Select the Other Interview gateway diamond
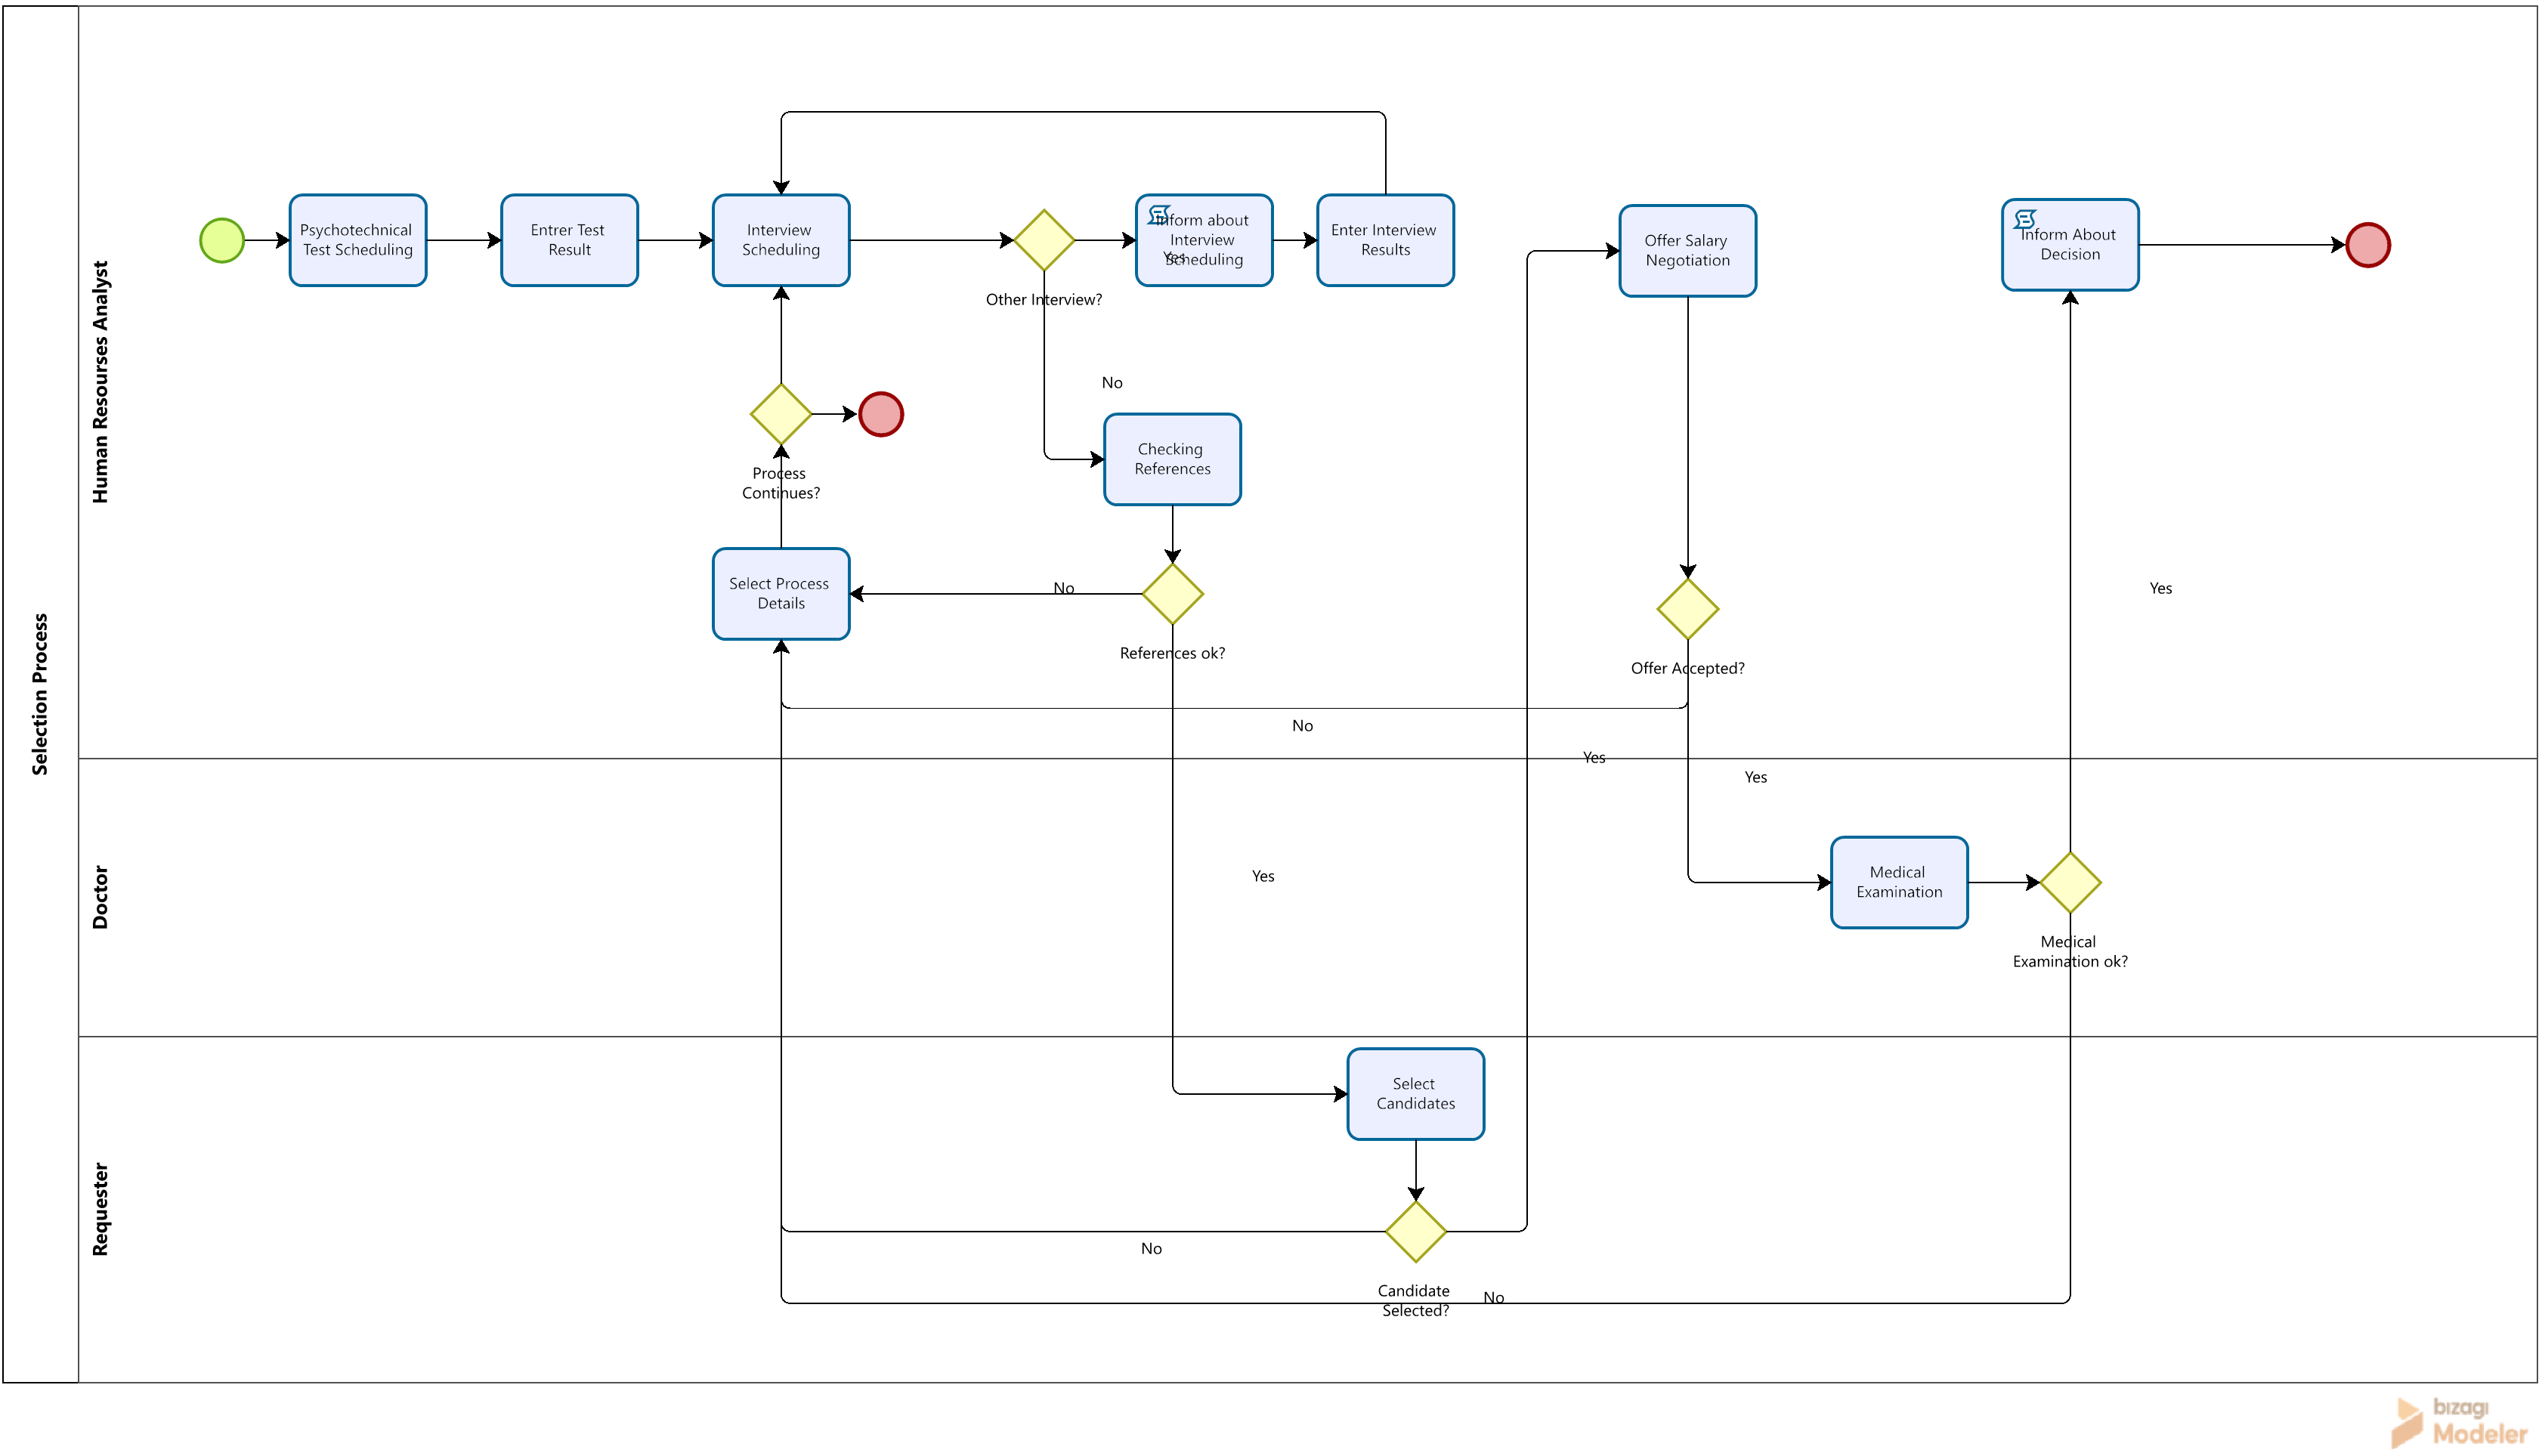Screen dimensions: 2545x1456 tap(1044, 241)
